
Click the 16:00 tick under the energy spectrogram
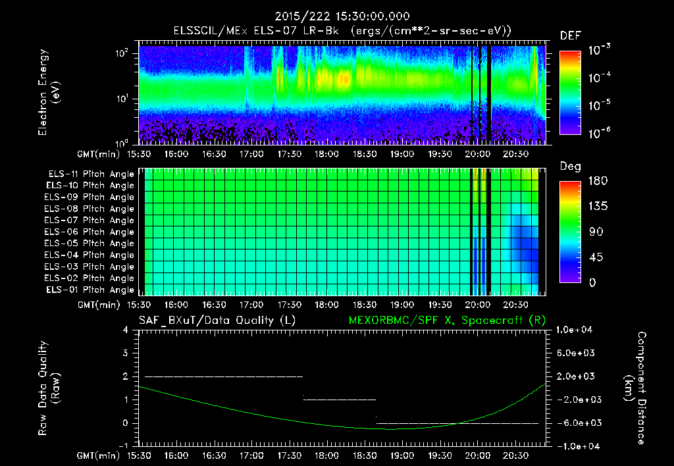(176, 154)
